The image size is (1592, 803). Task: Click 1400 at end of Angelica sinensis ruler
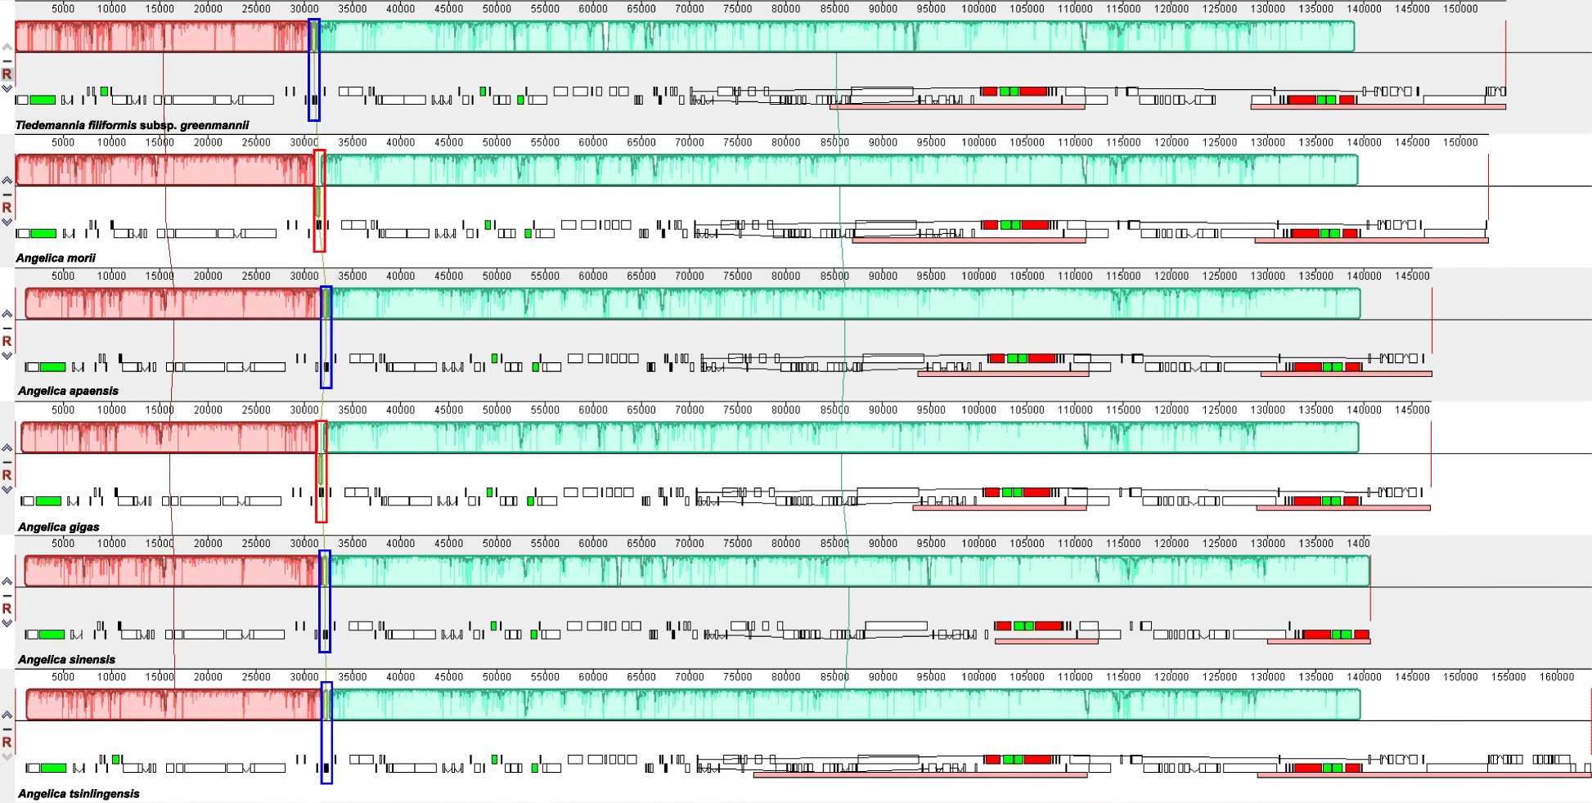pos(1359,543)
